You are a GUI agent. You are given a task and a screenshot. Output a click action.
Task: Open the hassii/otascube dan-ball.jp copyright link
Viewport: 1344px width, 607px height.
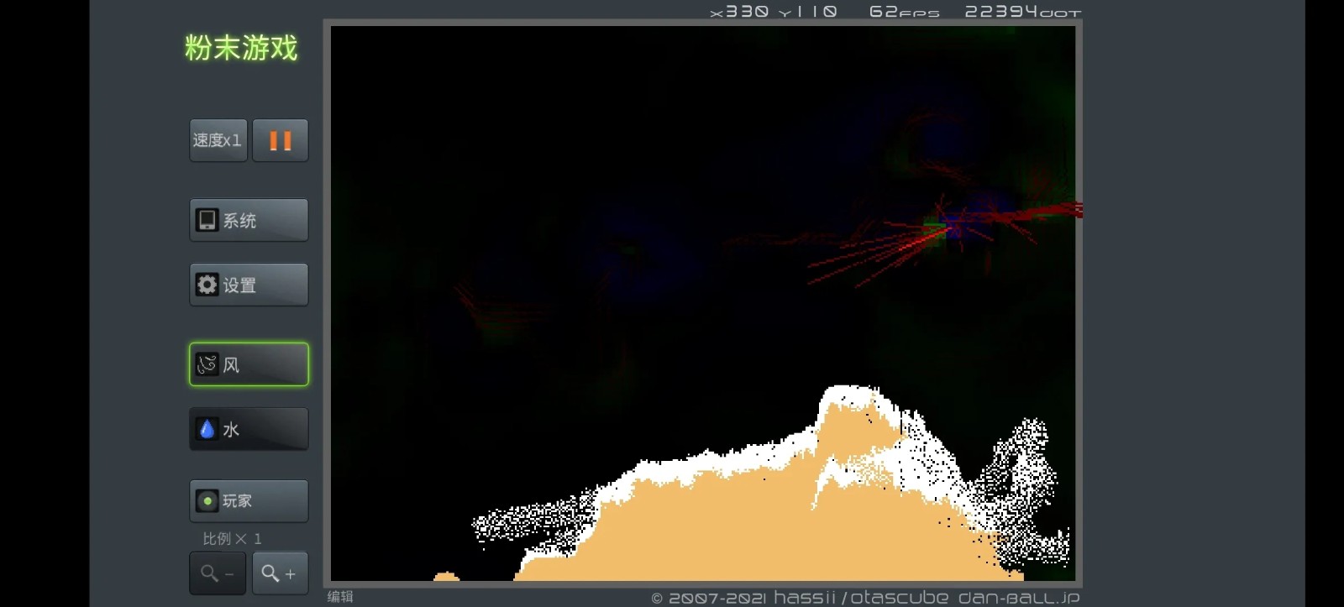coord(865,598)
